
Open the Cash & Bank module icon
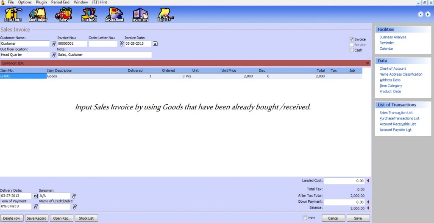pos(114,15)
